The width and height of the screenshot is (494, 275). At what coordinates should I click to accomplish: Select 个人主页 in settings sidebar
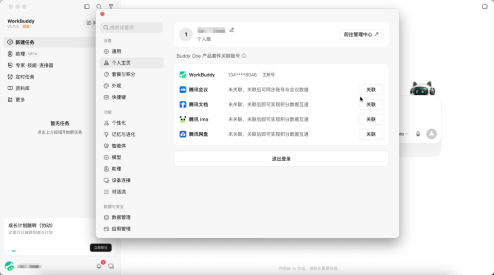click(131, 63)
